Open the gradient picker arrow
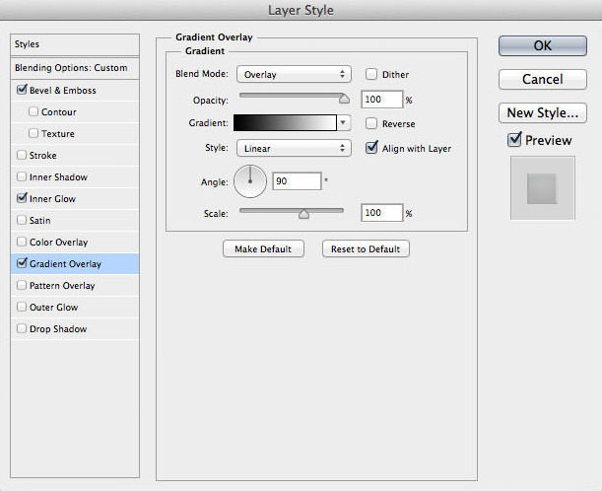Screen dimensions: 602x491 click(x=343, y=123)
